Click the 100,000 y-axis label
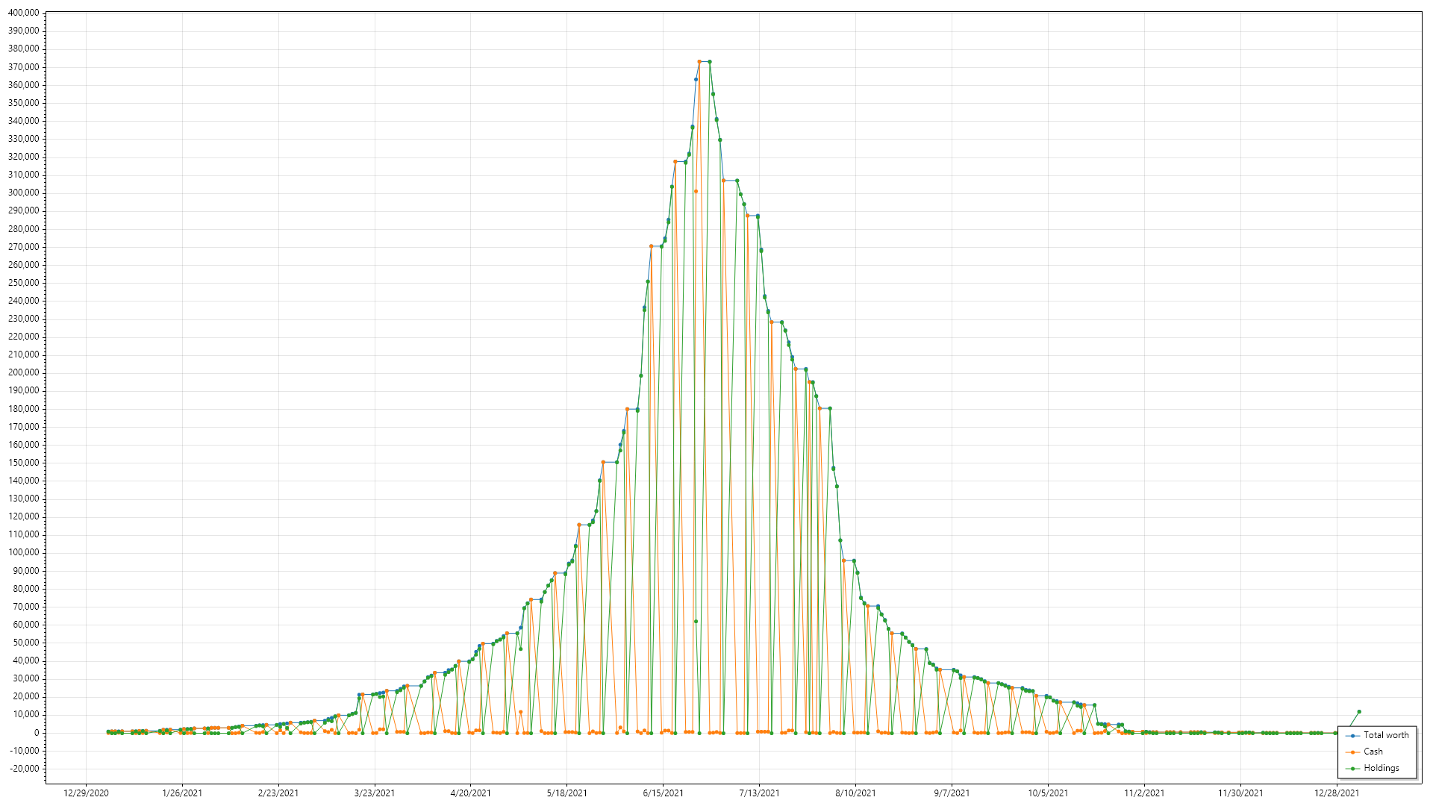Image resolution: width=1433 pixels, height=806 pixels. (x=23, y=552)
